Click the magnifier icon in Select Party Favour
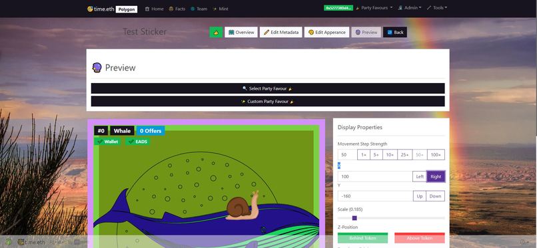Screen dimensions: 537x248 (x=245, y=88)
